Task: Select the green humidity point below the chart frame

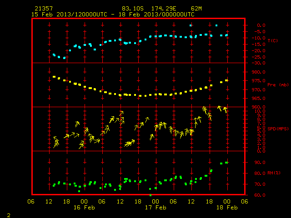Action: coord(151,195)
